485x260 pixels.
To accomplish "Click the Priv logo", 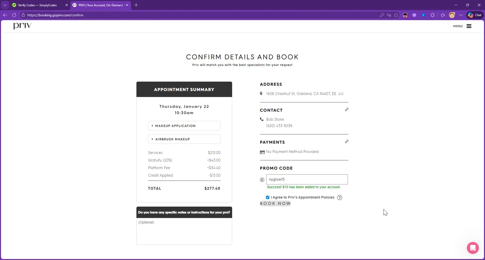I will coord(22,26).
